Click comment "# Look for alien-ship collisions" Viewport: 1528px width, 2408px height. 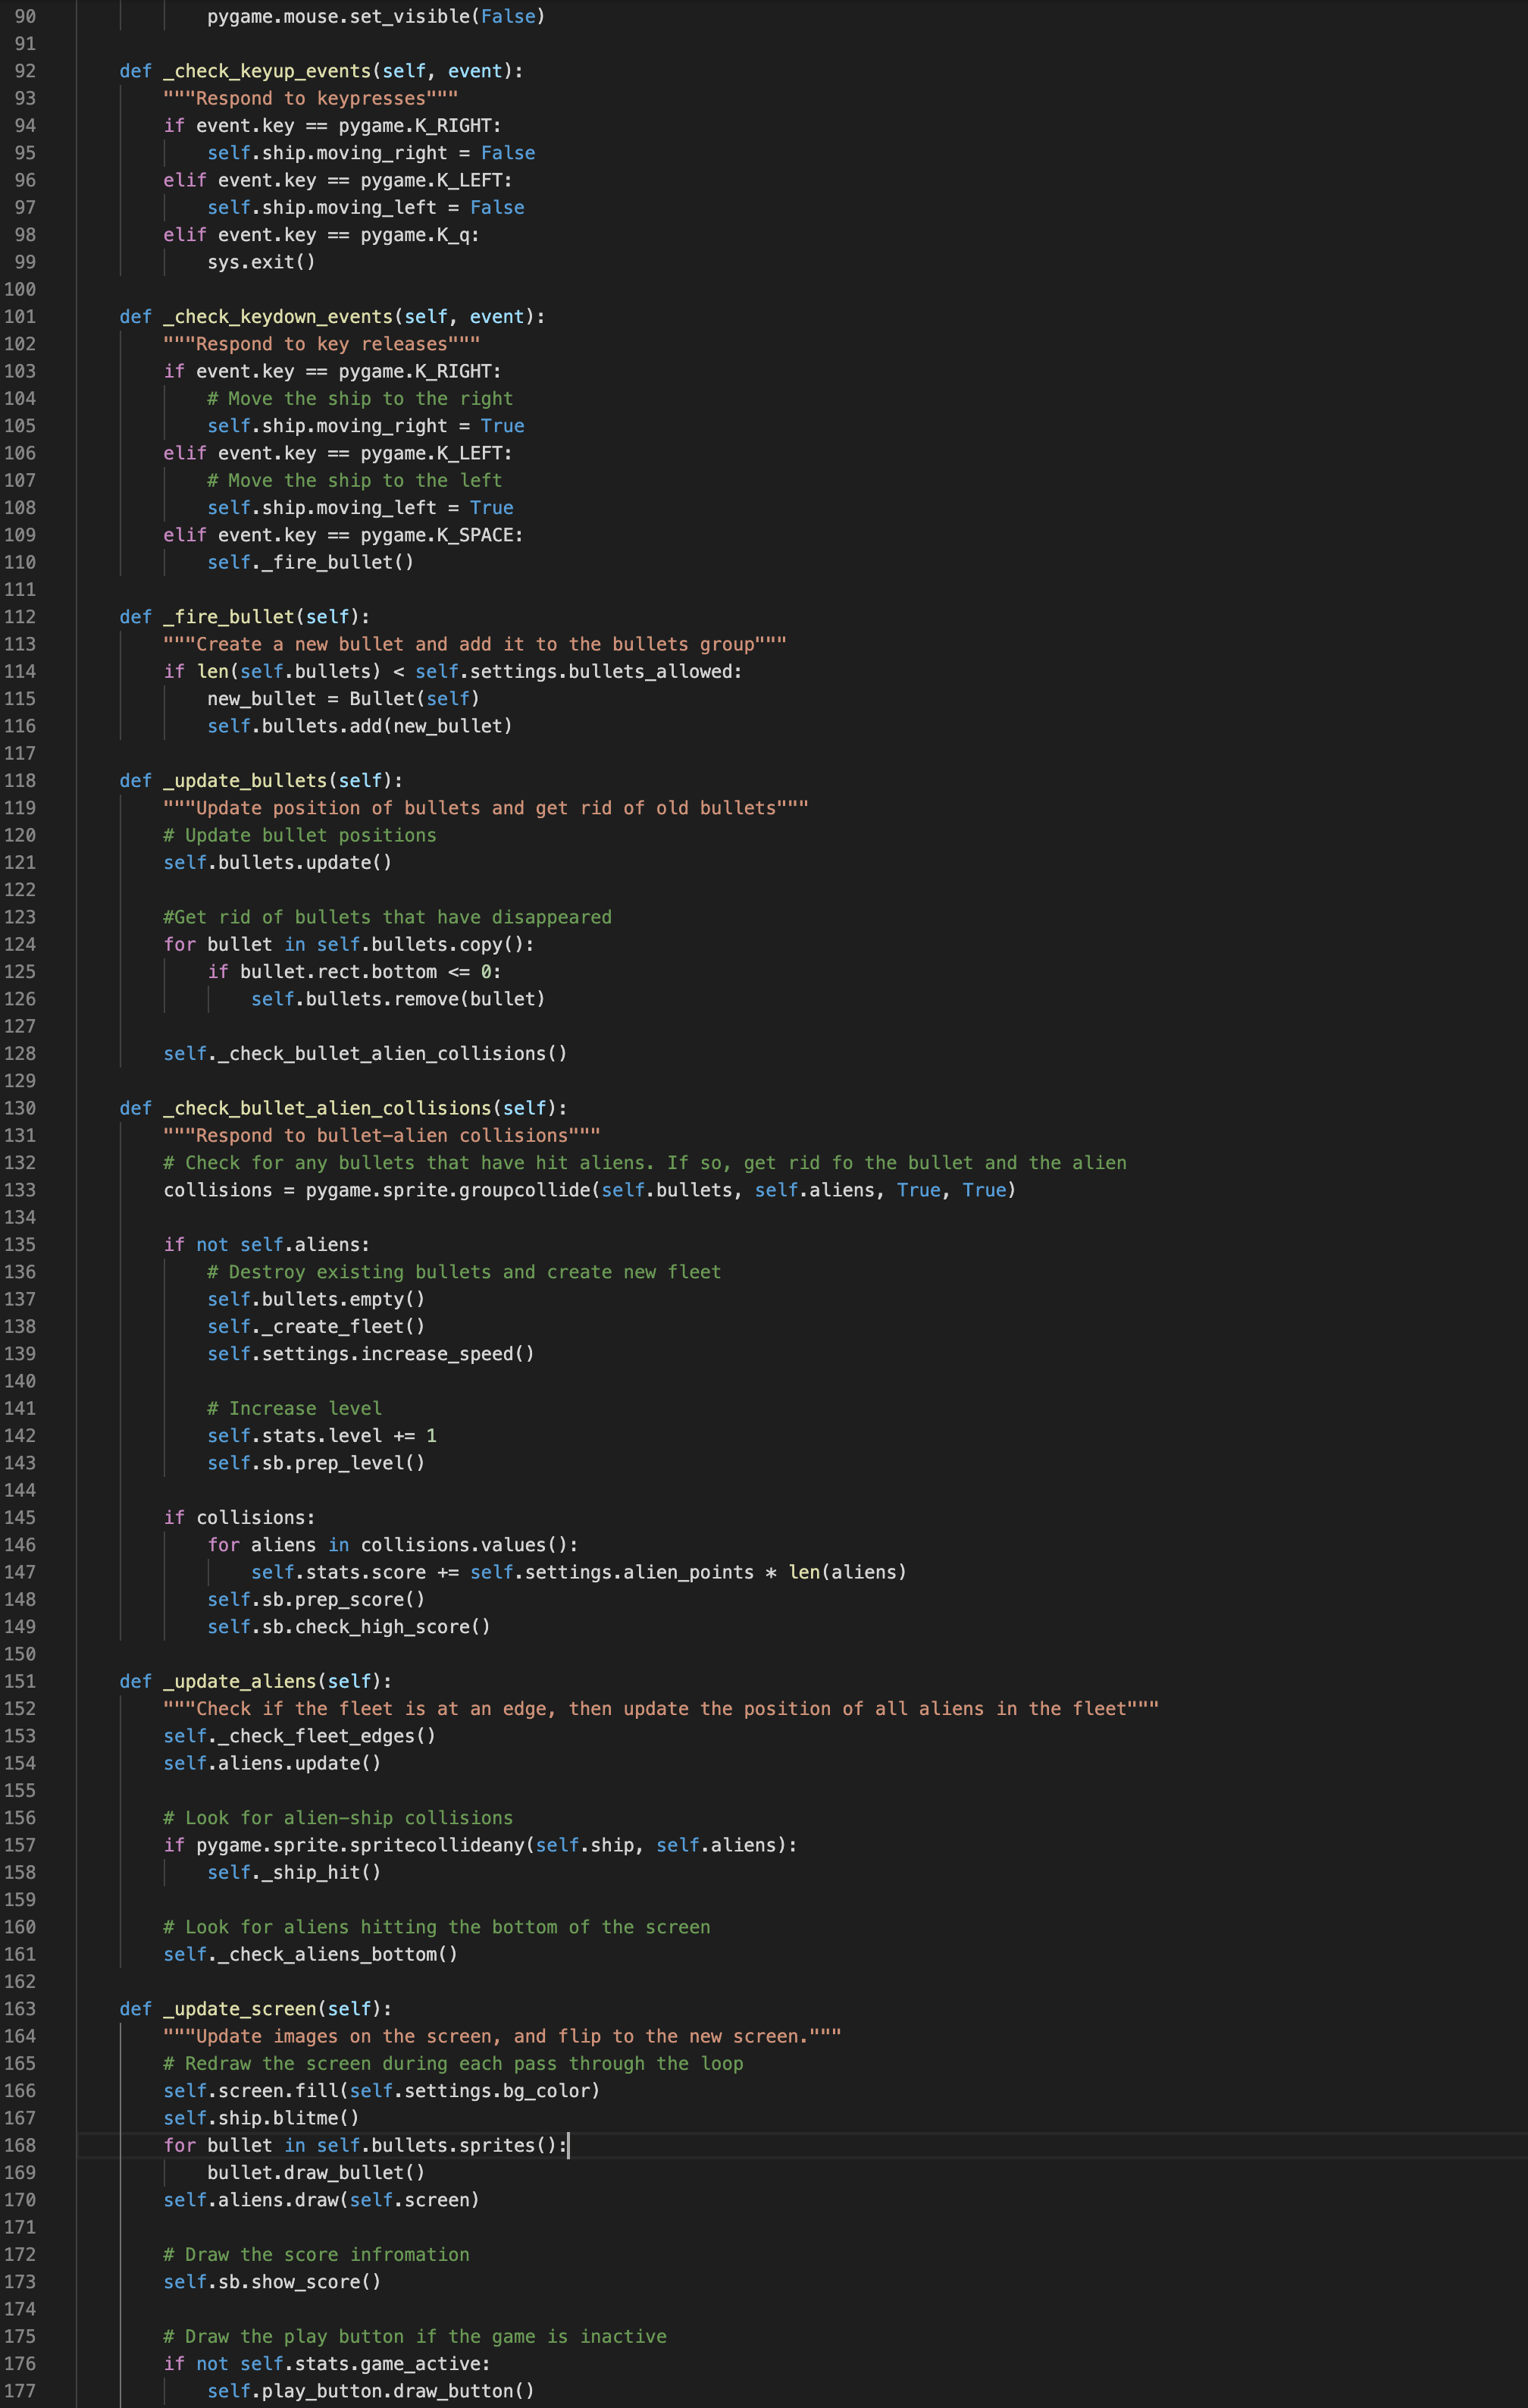tap(338, 1818)
